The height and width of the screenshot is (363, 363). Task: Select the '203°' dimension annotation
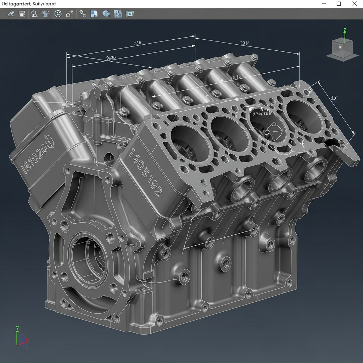245,43
